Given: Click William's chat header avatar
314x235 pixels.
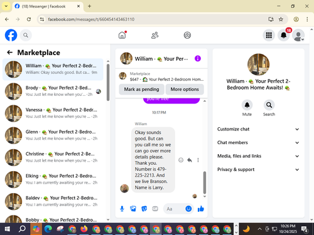Looking at the screenshot, I should 126,58.
